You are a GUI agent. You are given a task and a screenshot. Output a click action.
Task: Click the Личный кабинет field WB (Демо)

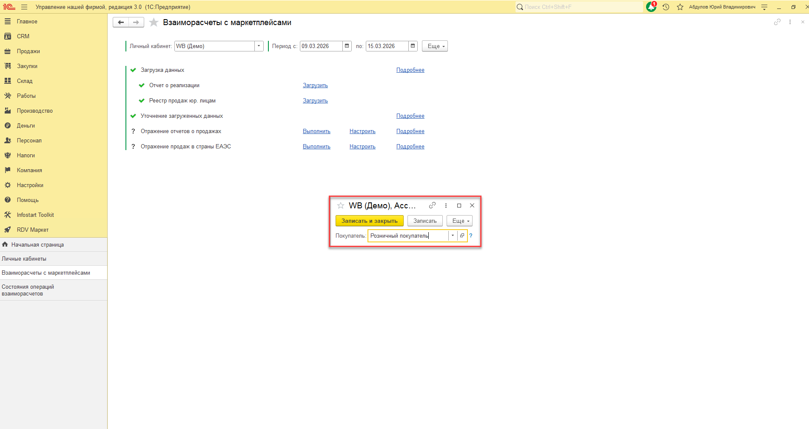214,46
